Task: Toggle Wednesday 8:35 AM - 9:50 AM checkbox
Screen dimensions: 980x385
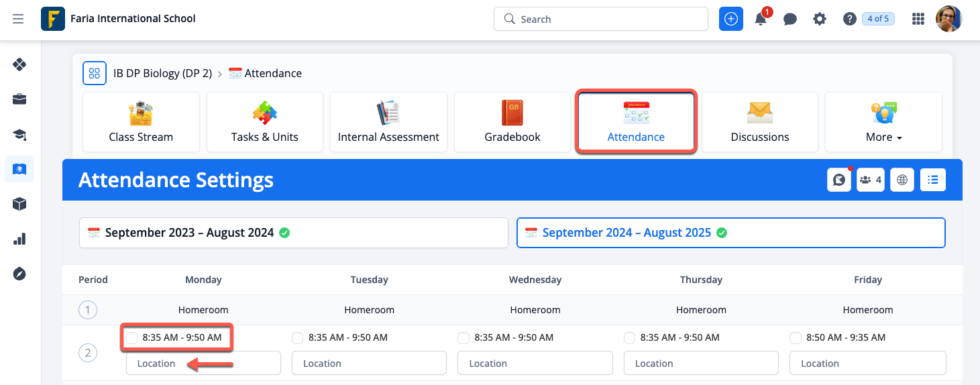Action: (464, 337)
